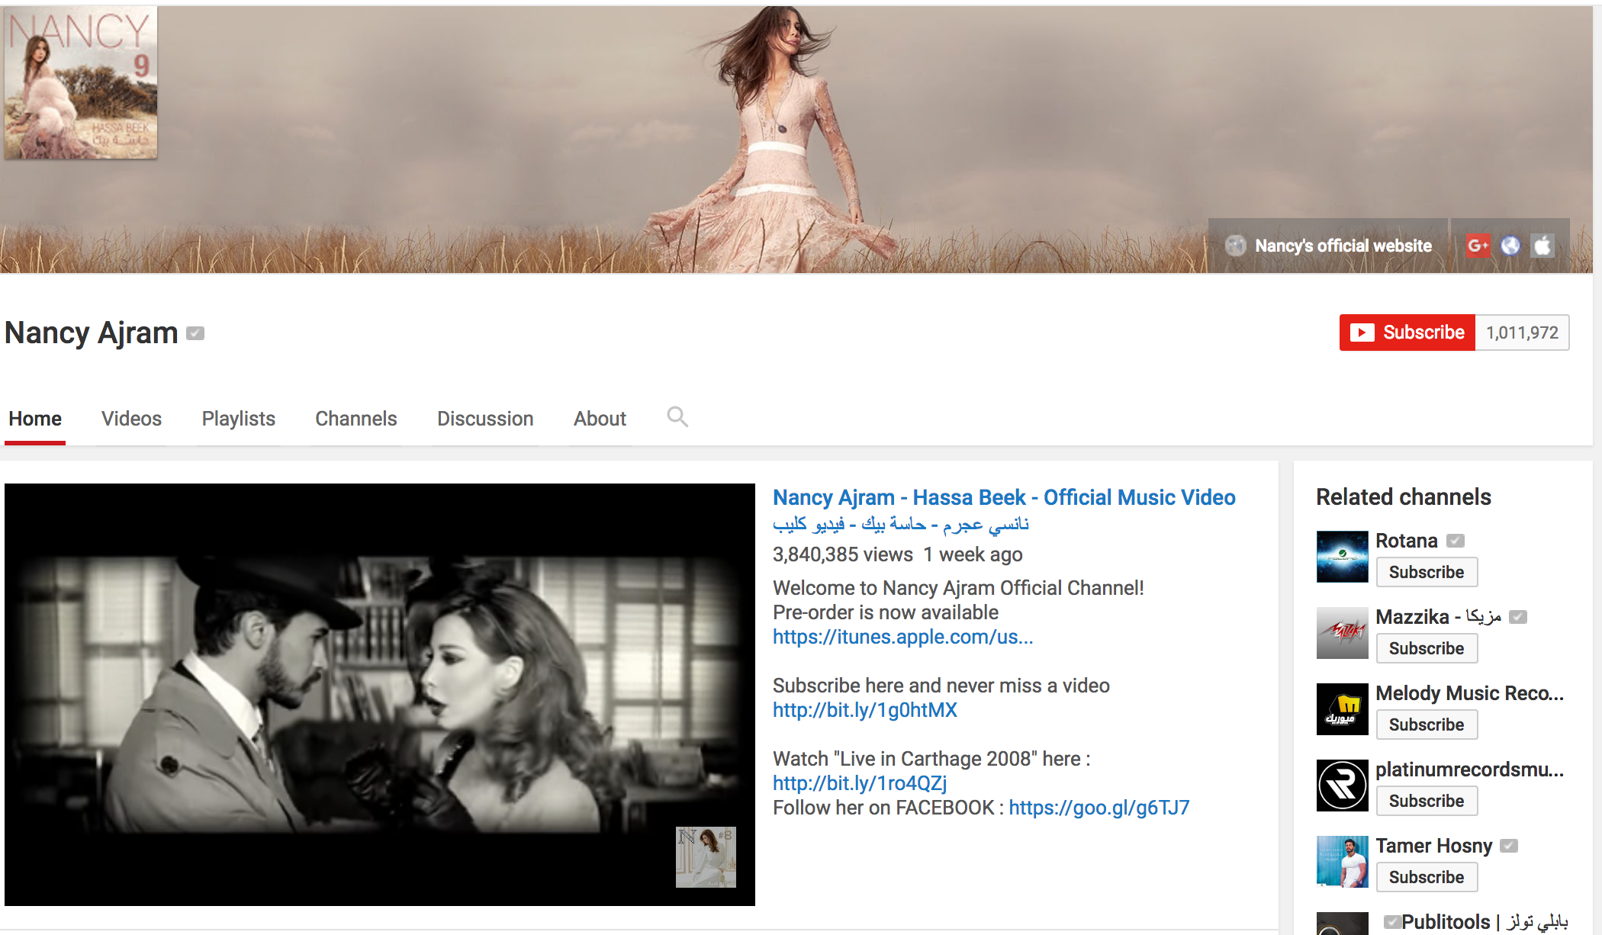This screenshot has height=935, width=1602.
Task: Click the Tamer Hosny verified badge
Action: coord(1509,846)
